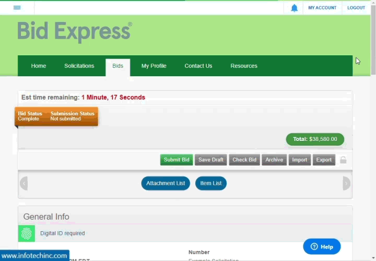
Task: Save the bid with Save Draft
Action: coord(211,160)
